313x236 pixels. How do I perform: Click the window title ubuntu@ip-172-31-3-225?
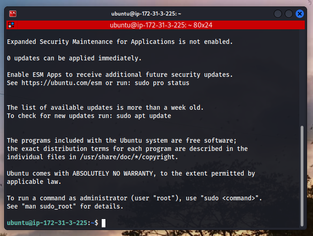(x=146, y=14)
